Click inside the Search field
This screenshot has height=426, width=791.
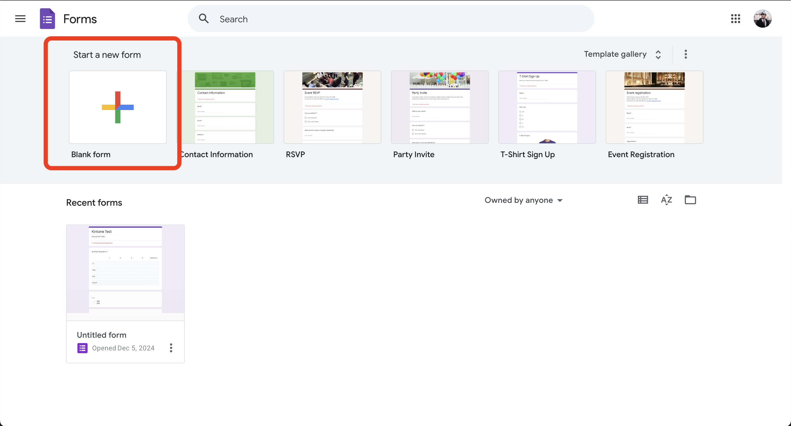click(368, 19)
